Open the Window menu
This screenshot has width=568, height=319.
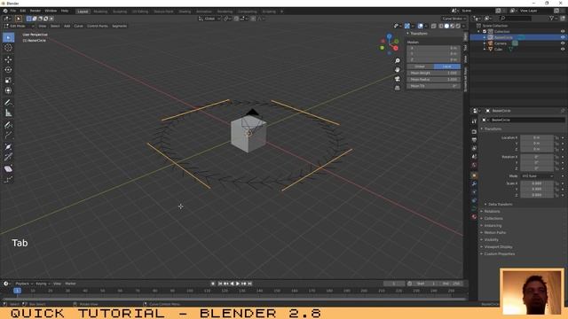(51, 11)
